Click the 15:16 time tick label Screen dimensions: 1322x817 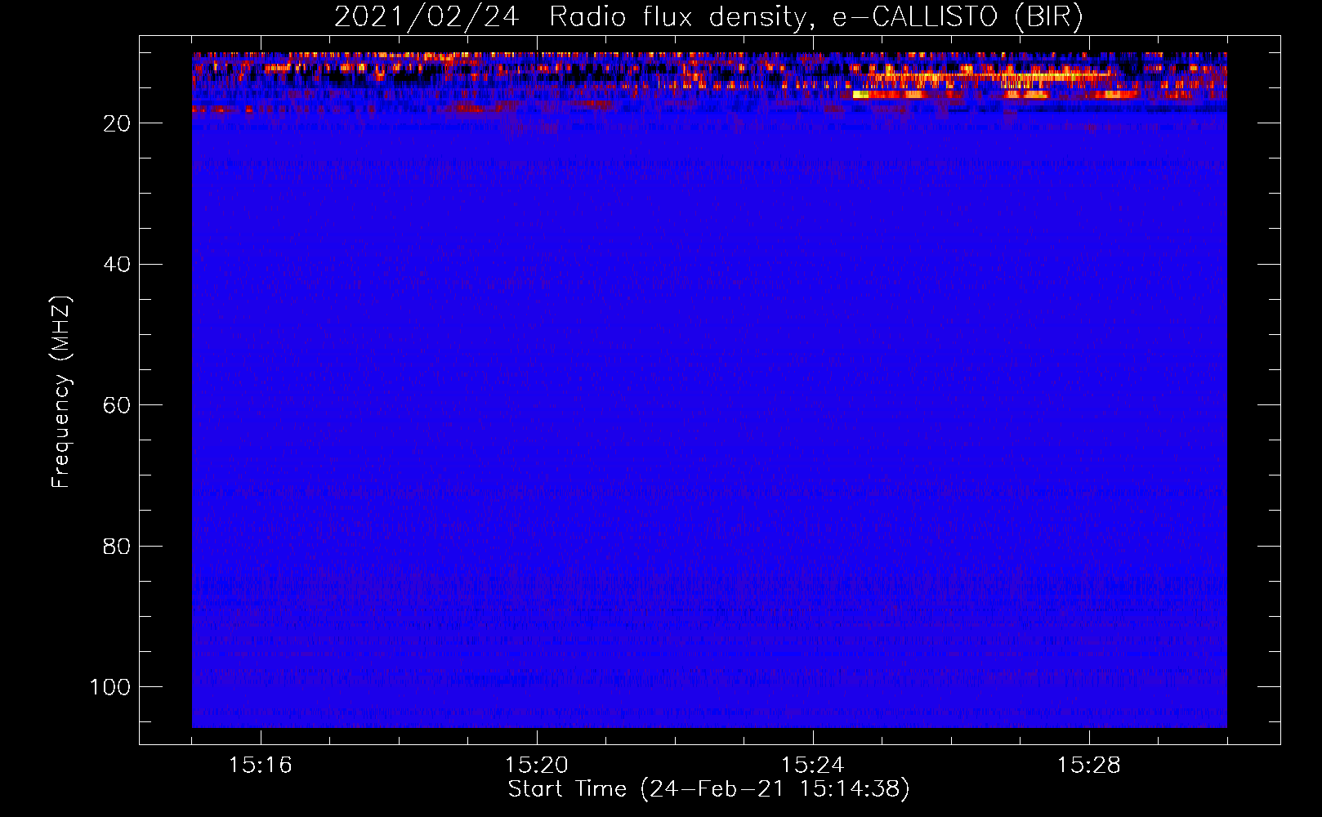(x=261, y=766)
